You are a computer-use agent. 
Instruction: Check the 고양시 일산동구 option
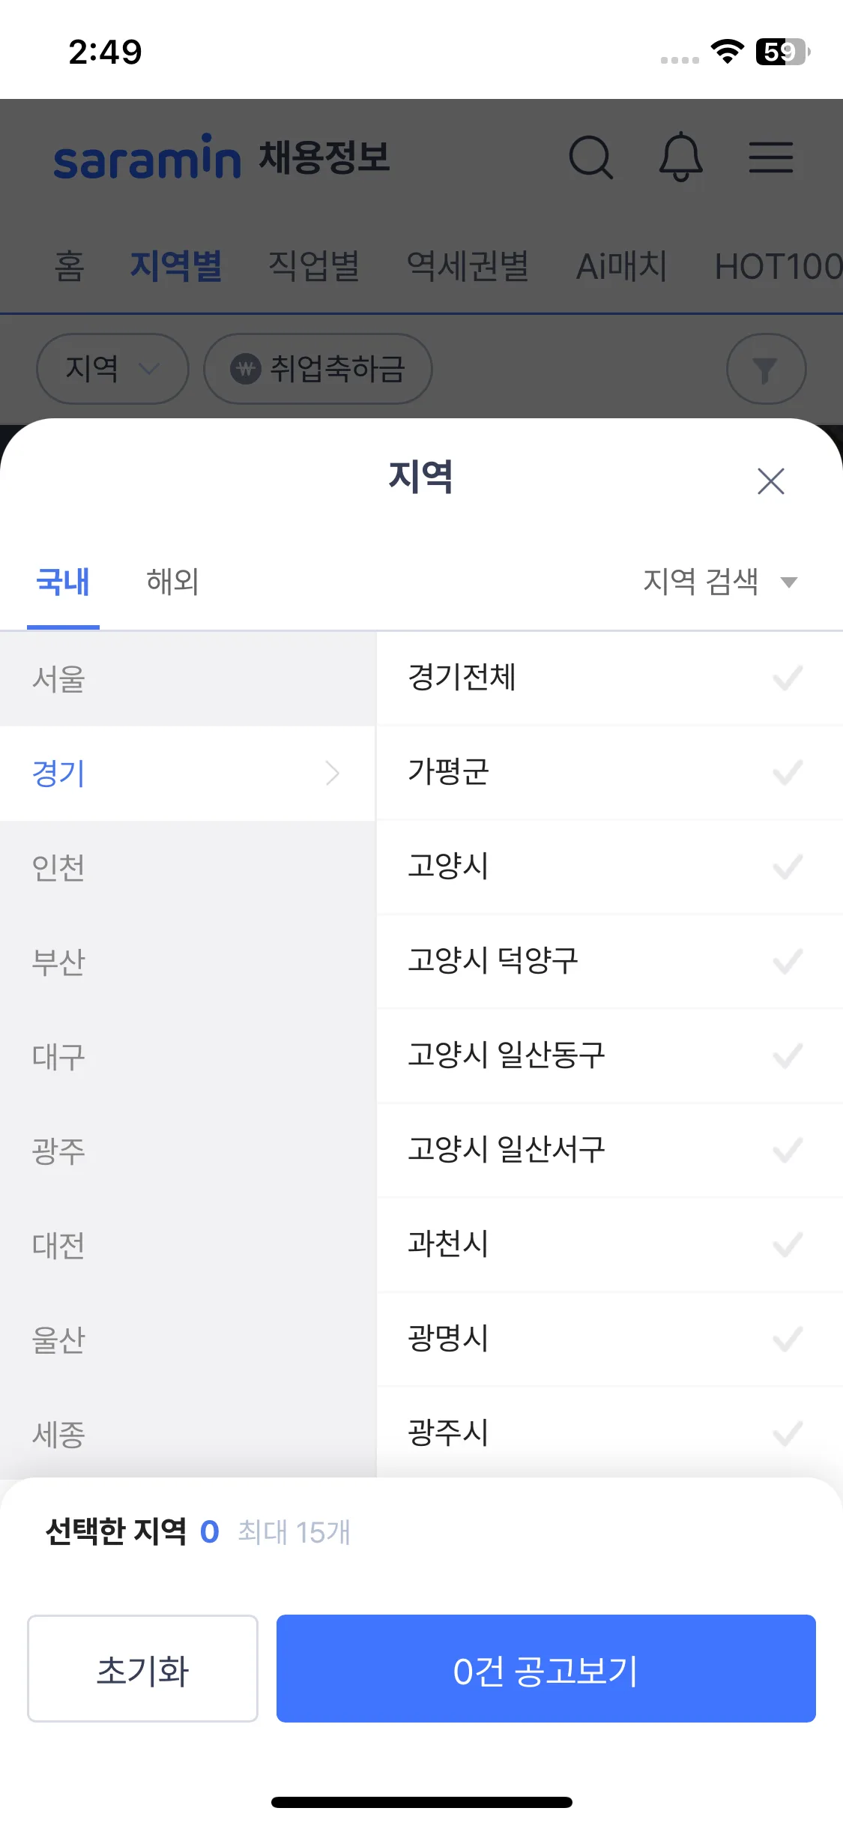click(x=787, y=1056)
